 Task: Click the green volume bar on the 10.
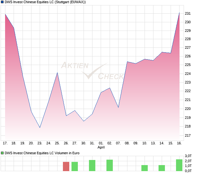coord(145,168)
